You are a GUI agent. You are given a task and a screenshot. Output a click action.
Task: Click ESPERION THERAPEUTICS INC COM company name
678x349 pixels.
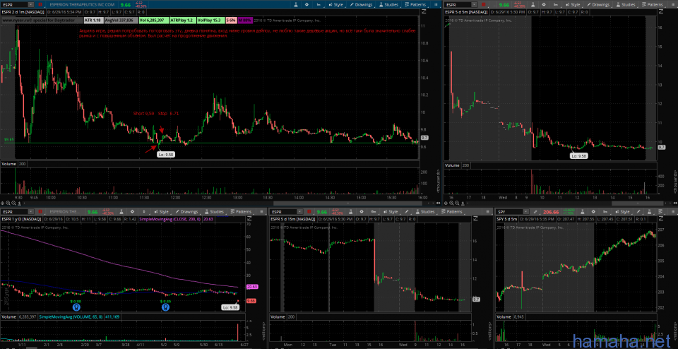[x=82, y=4]
